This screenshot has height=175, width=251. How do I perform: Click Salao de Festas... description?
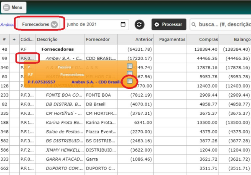pyautogui.click(x=64, y=131)
